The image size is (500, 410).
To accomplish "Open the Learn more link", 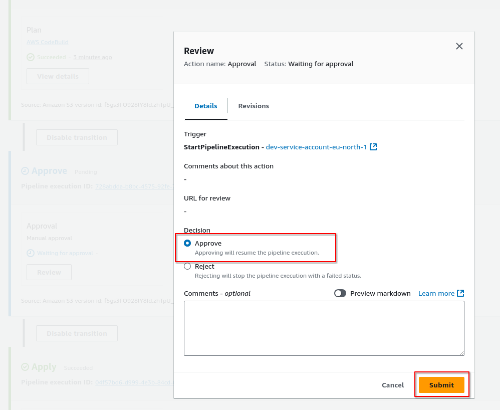I will pos(436,294).
